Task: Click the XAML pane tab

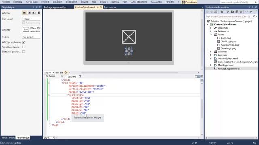Action: [72, 77]
